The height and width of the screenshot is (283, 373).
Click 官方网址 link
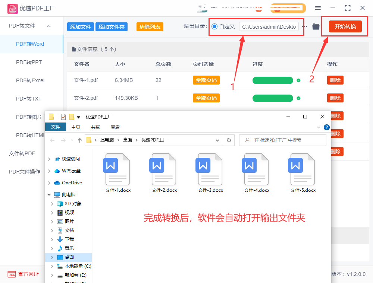pos(28,274)
